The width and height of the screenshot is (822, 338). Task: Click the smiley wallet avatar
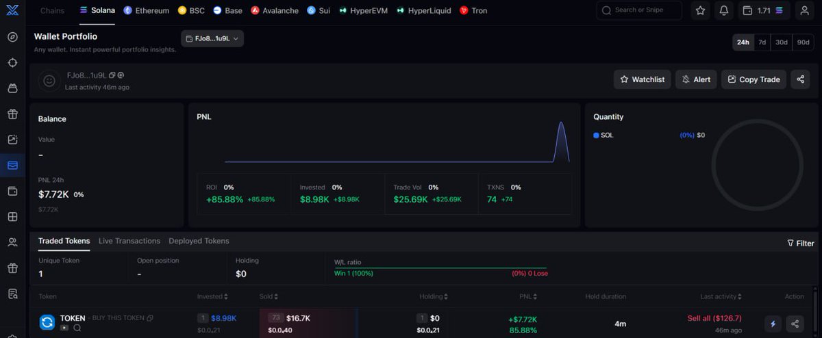click(x=49, y=81)
